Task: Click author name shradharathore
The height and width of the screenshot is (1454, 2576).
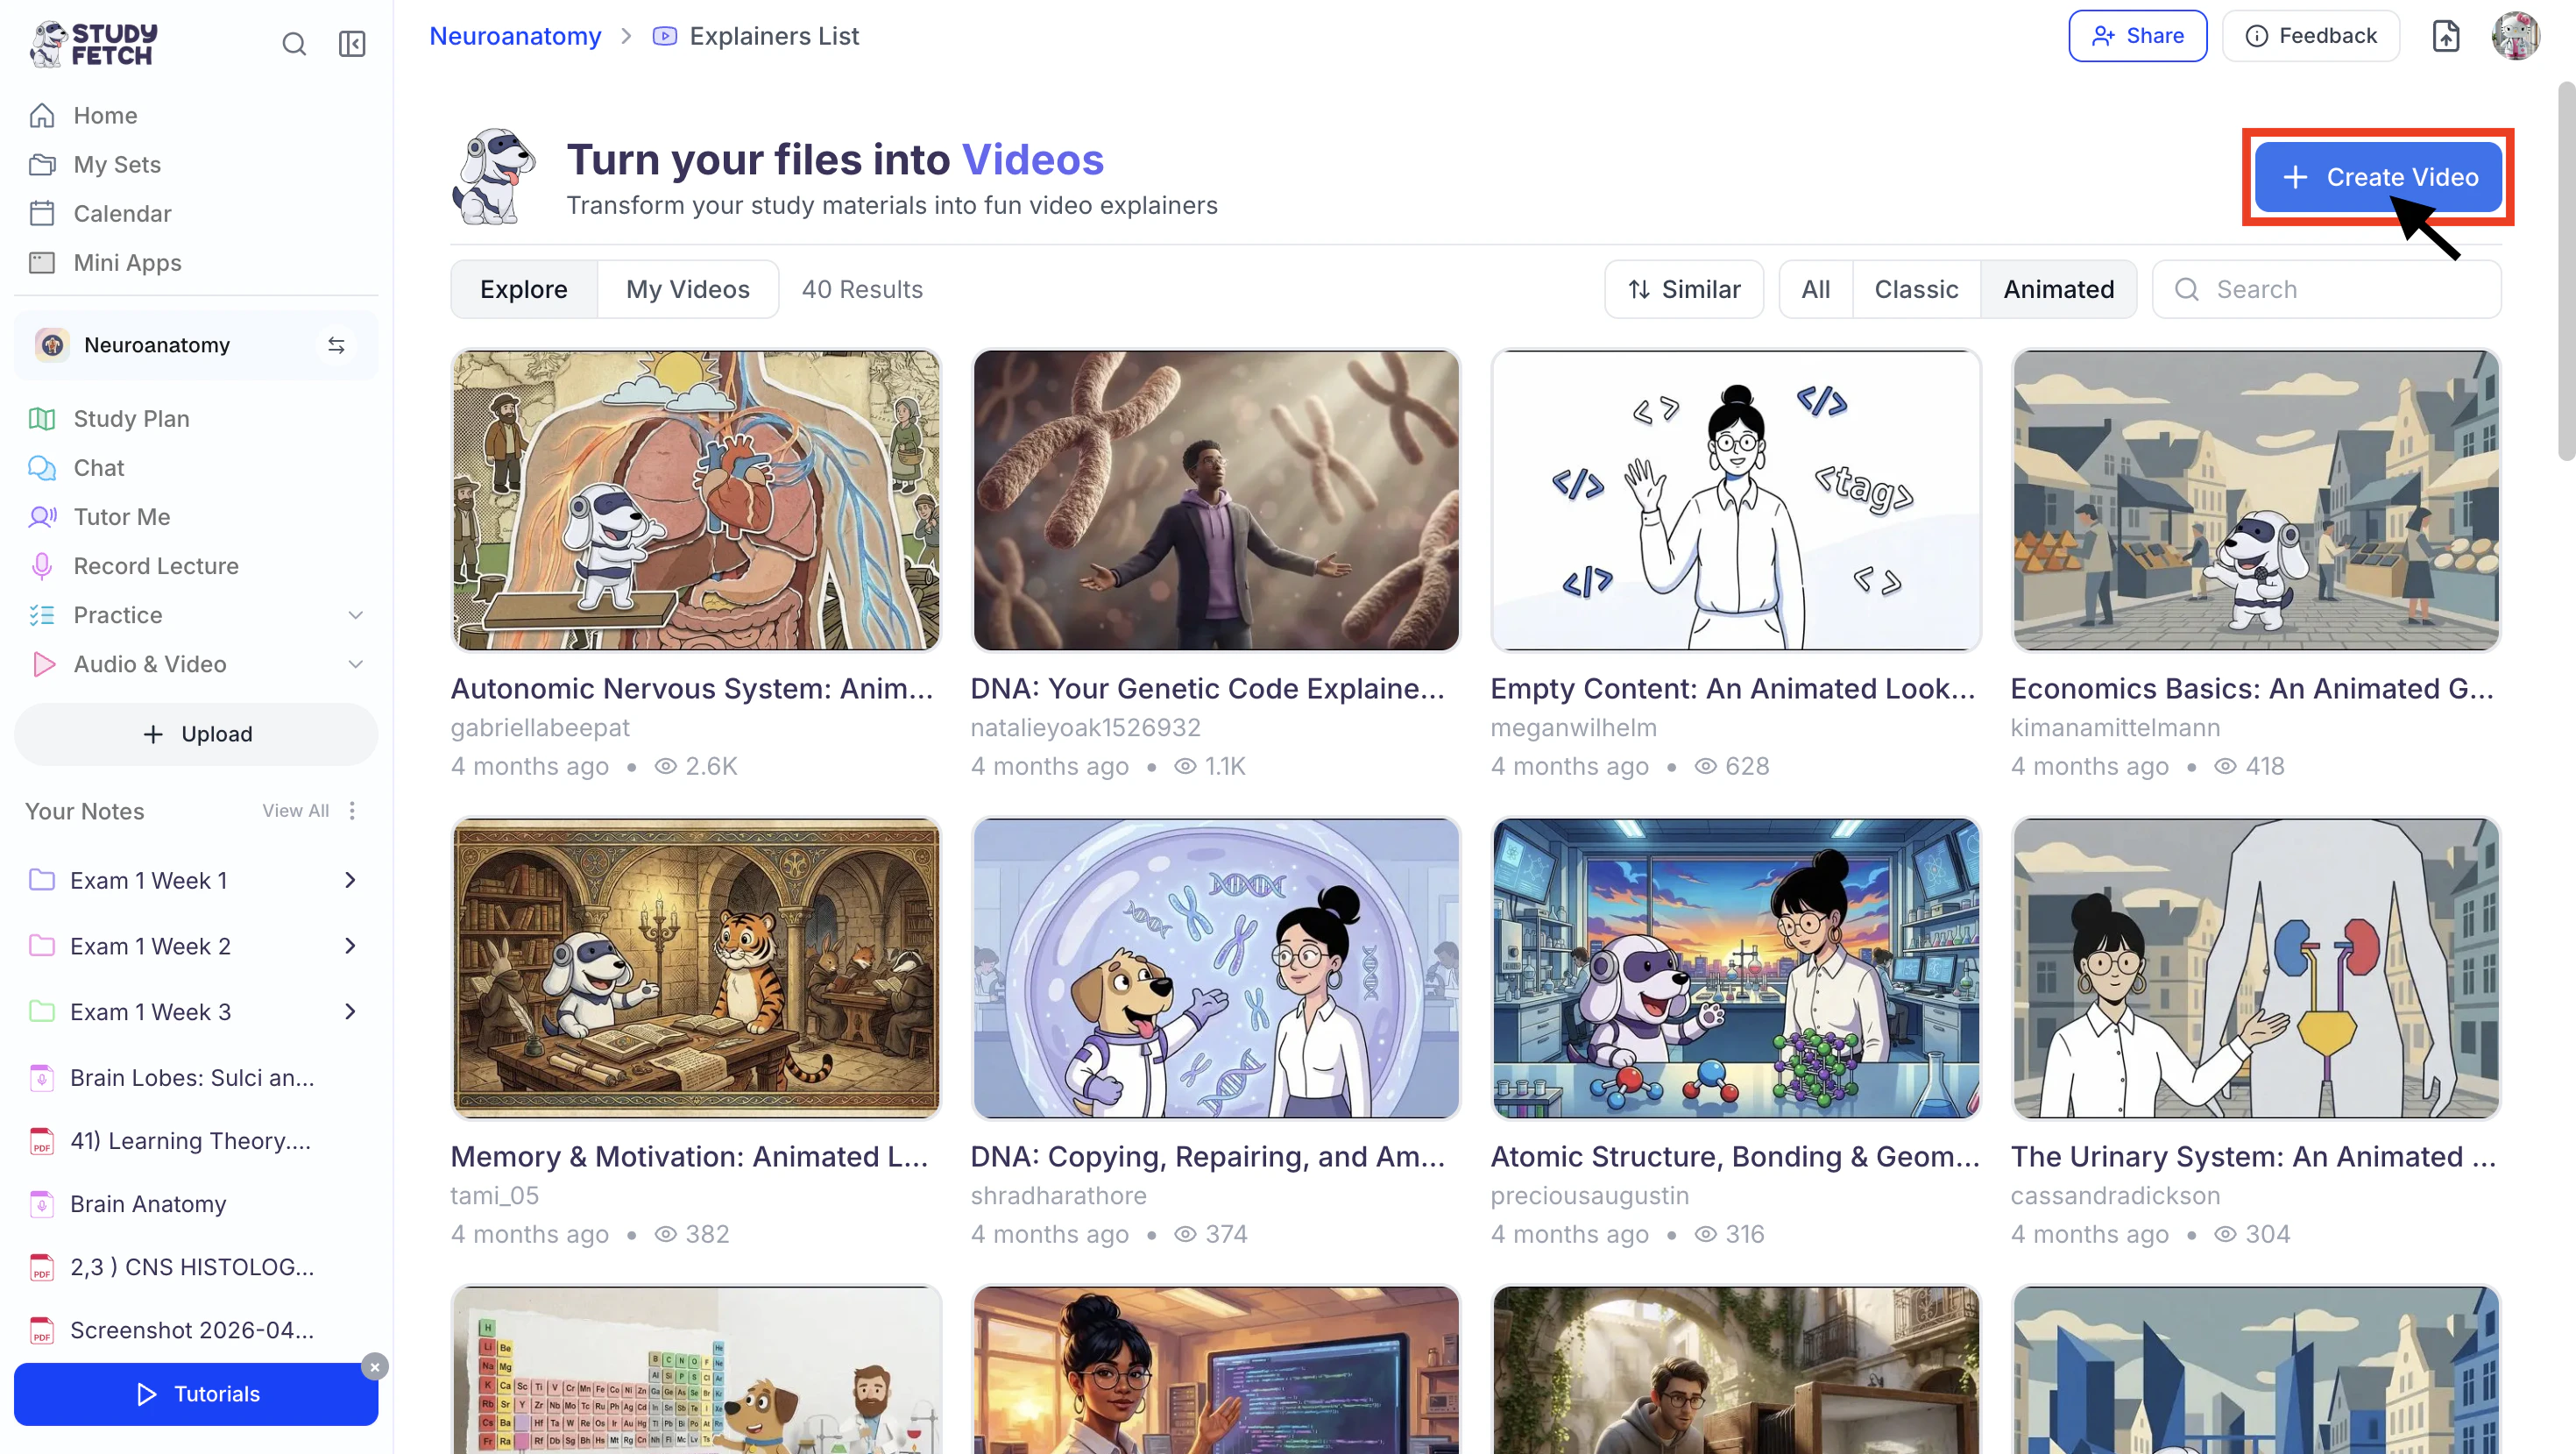Action: tap(1059, 1195)
